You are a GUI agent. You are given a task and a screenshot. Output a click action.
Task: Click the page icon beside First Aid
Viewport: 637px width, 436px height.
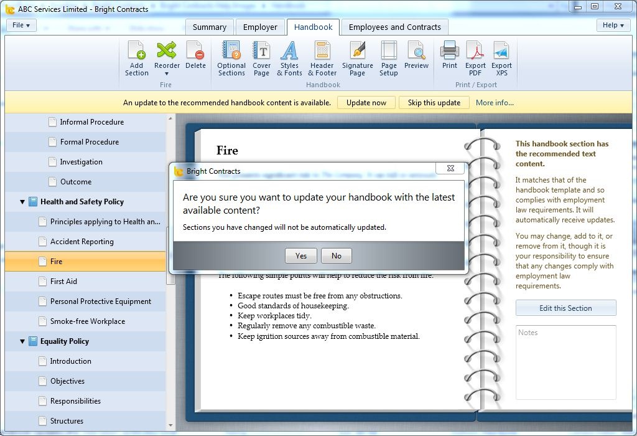click(x=42, y=282)
